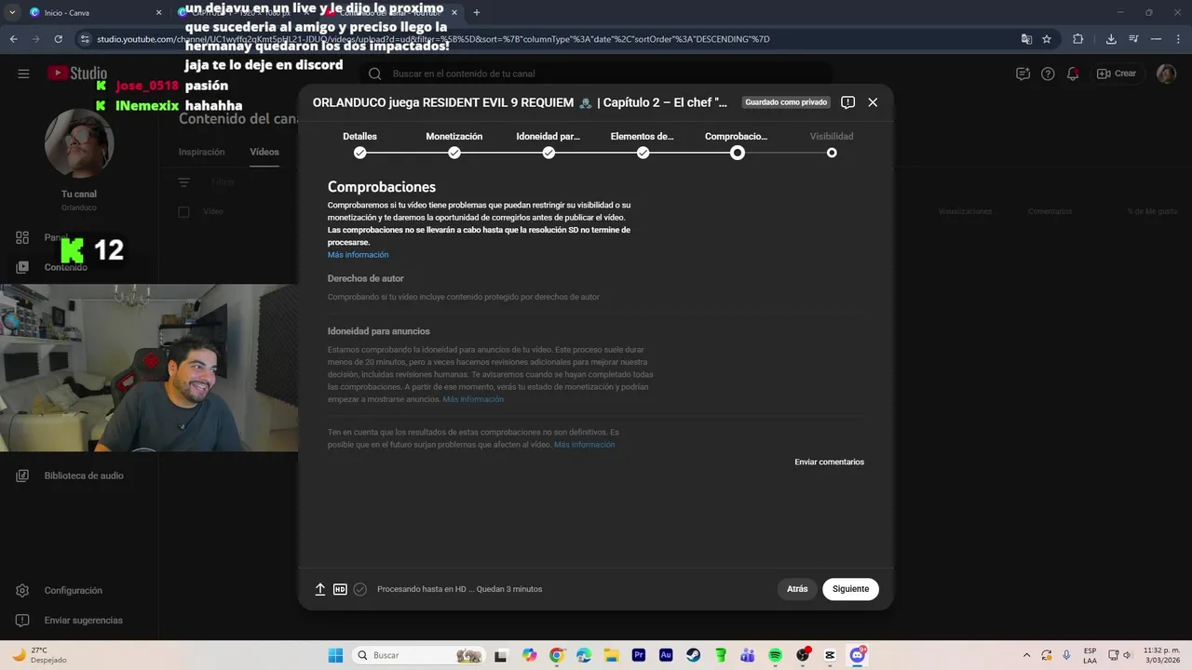The height and width of the screenshot is (670, 1192).
Task: Open the Windows Start menu
Action: 335,655
